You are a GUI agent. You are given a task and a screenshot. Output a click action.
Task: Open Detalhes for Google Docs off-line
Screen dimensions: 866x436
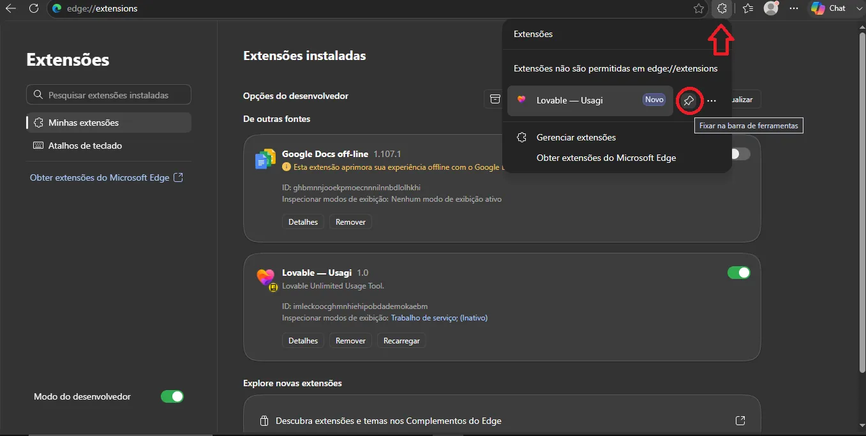coord(303,222)
